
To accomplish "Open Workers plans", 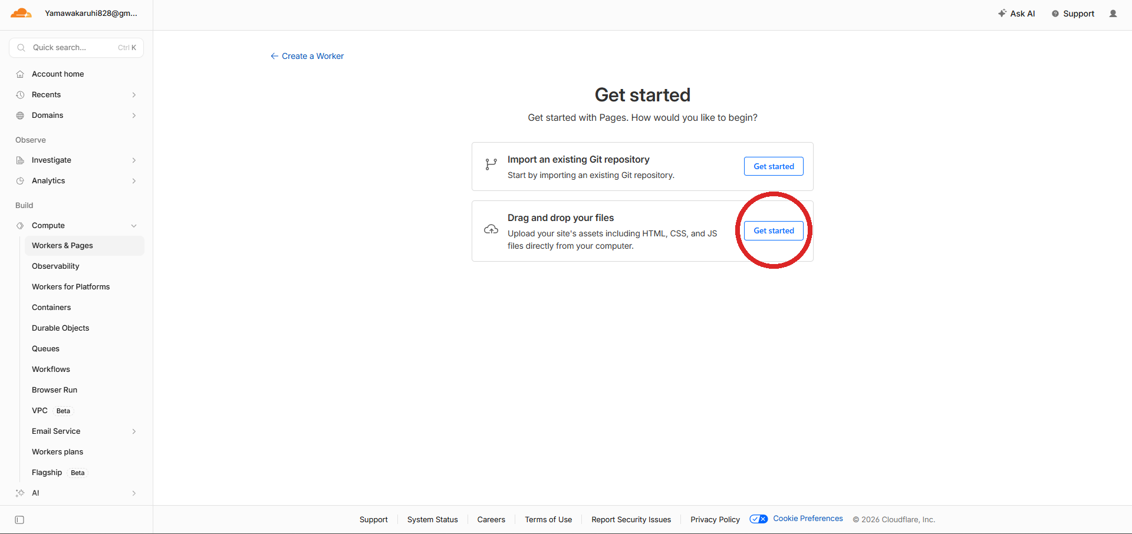I will point(57,452).
